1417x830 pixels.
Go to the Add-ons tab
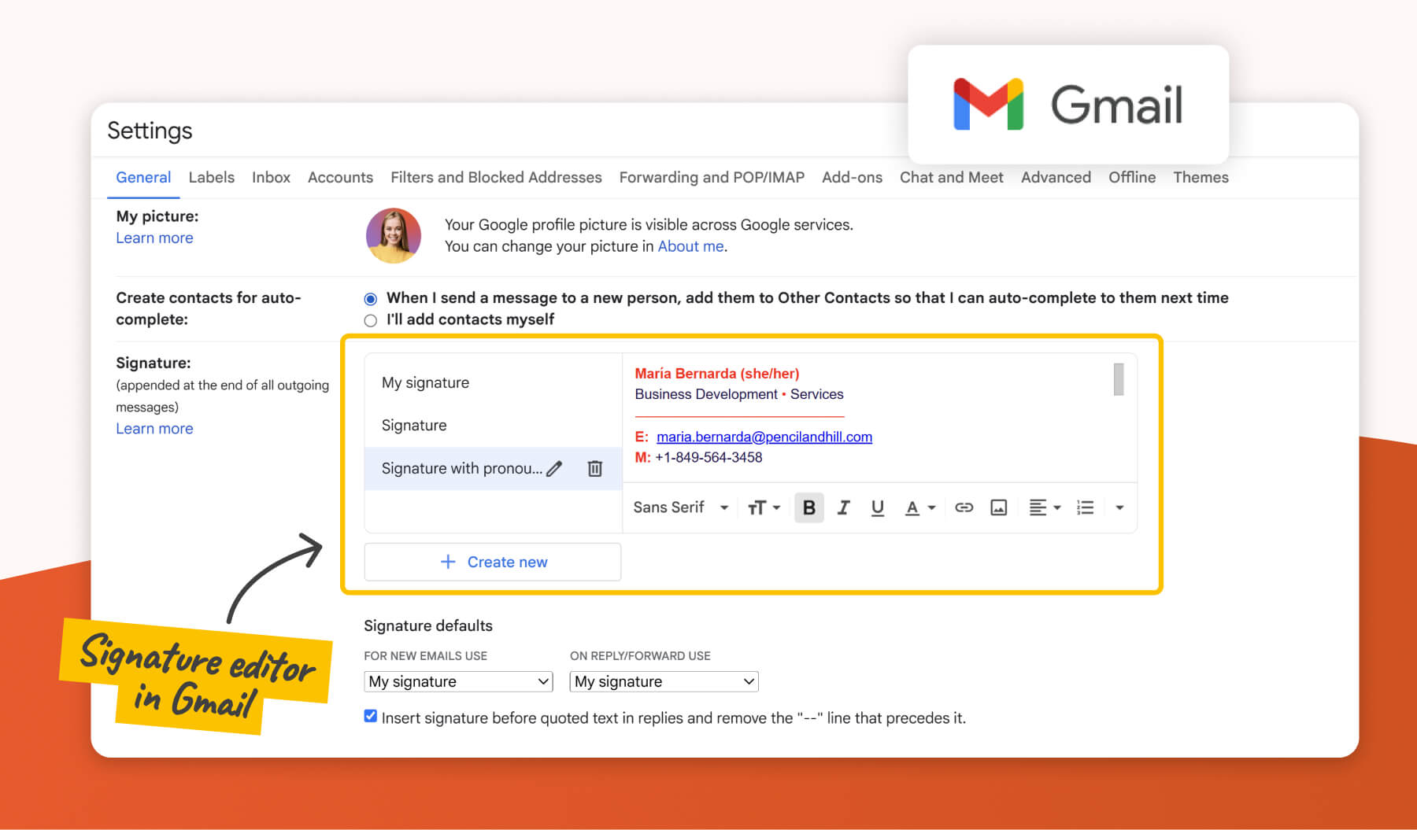pyautogui.click(x=852, y=177)
